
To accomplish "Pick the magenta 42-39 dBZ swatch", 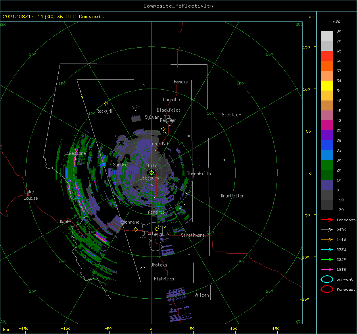I will tap(327, 125).
